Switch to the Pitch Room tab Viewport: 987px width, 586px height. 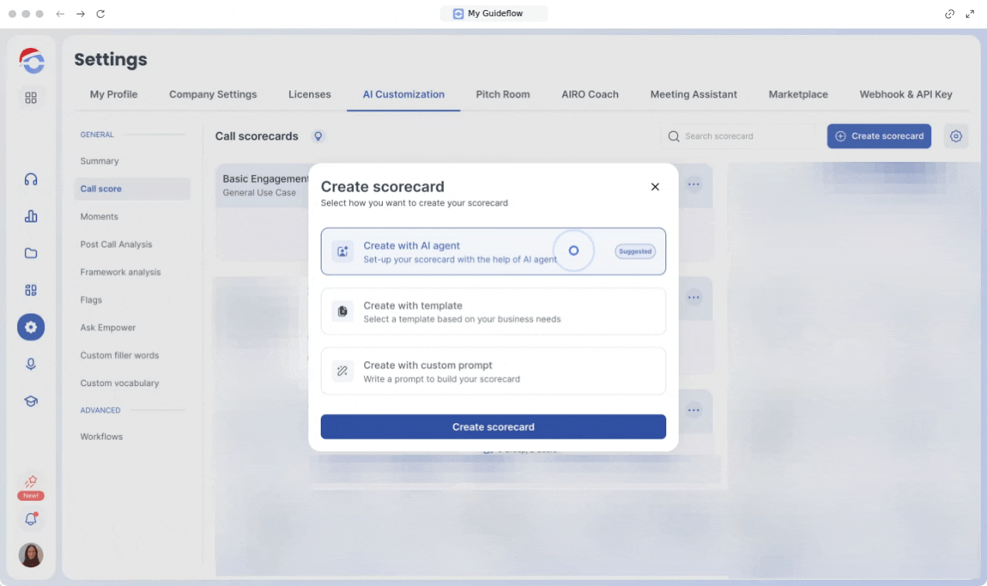[x=503, y=95]
